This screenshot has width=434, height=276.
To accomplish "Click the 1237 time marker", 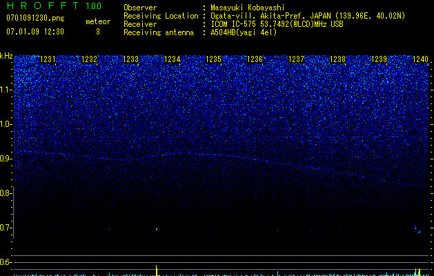I will (x=296, y=59).
